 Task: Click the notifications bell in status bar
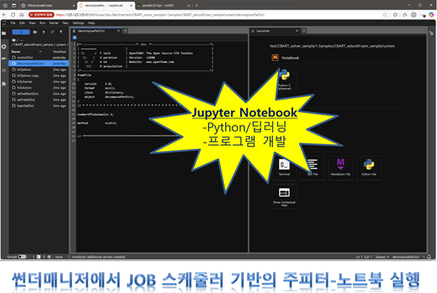(x=429, y=257)
